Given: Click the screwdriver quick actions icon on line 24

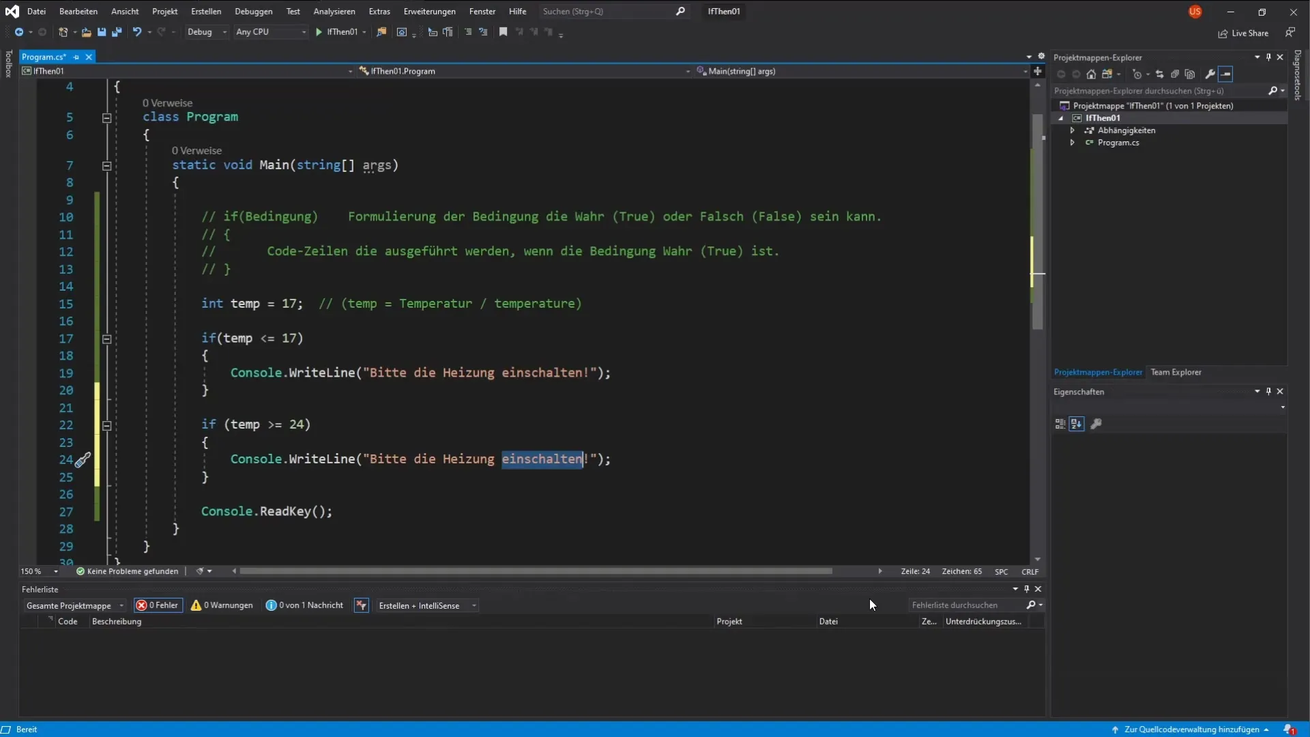Looking at the screenshot, I should (x=83, y=461).
